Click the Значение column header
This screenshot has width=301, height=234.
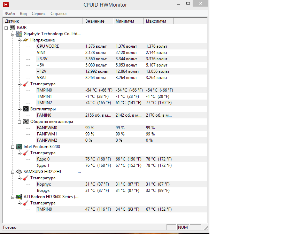click(98, 21)
